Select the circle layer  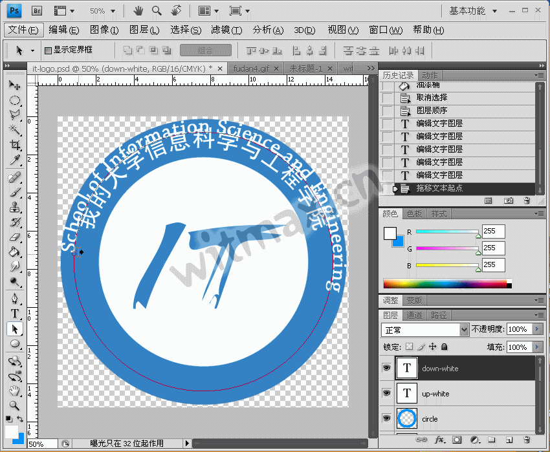coord(457,418)
